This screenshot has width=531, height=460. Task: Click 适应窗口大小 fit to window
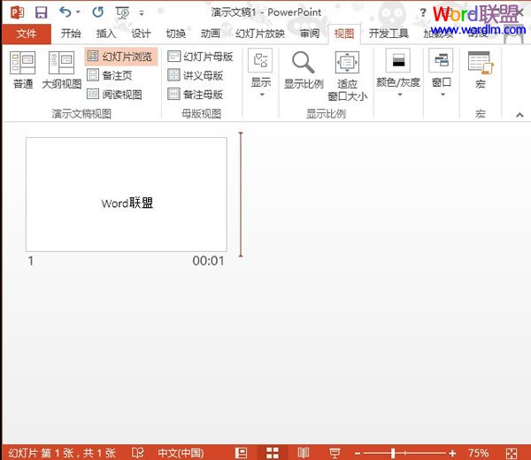pyautogui.click(x=348, y=76)
